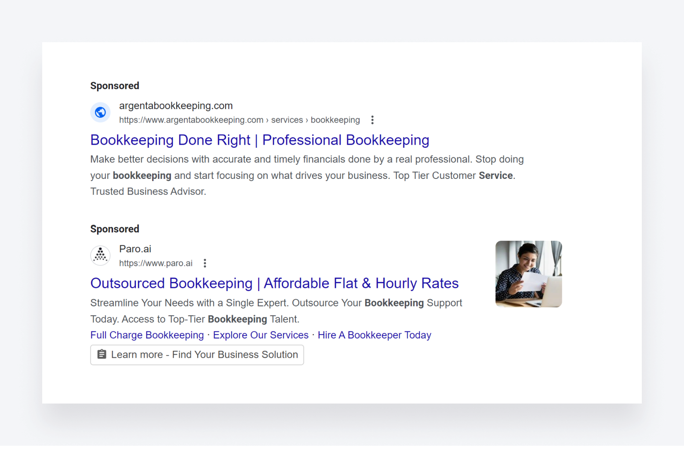This screenshot has width=684, height=451.
Task: Open the three-dot menu for the Paro.ai ad
Action: (x=205, y=263)
